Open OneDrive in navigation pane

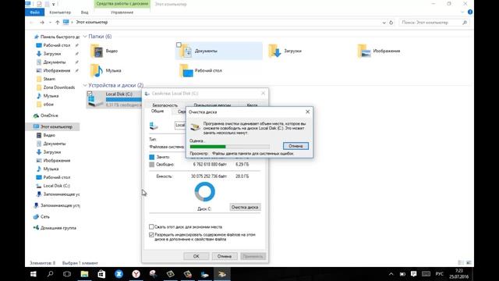point(49,116)
